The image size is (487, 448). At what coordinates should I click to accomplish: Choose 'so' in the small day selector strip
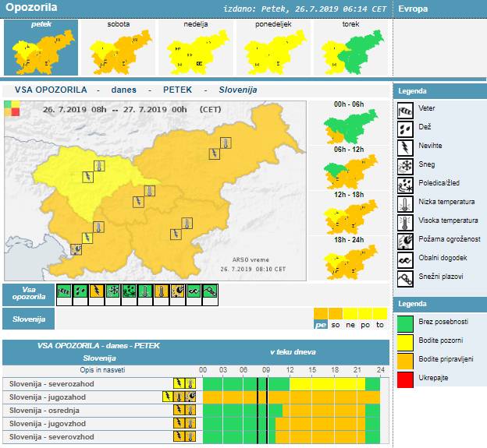click(336, 324)
